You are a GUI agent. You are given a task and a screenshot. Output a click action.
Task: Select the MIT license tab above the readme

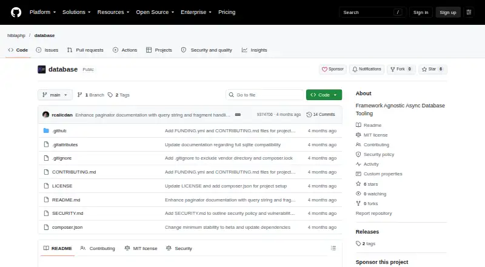pyautogui.click(x=141, y=248)
